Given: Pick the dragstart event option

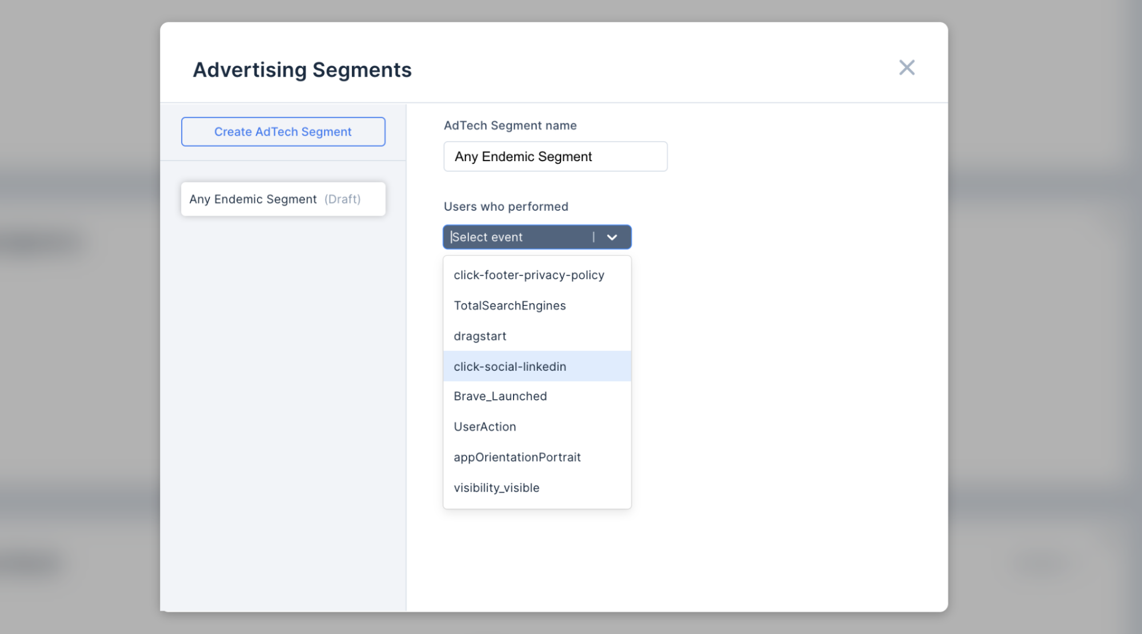Looking at the screenshot, I should [x=537, y=336].
